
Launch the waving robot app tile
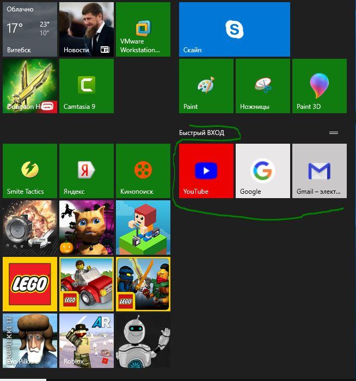[x=143, y=341]
